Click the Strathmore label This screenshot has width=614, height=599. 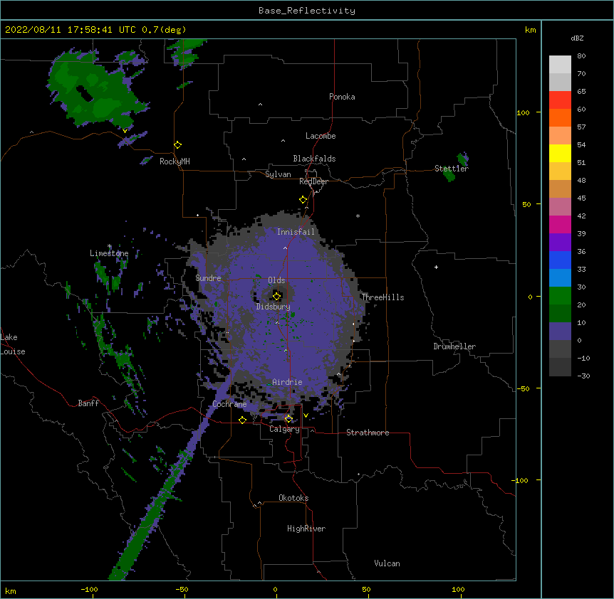pos(368,433)
